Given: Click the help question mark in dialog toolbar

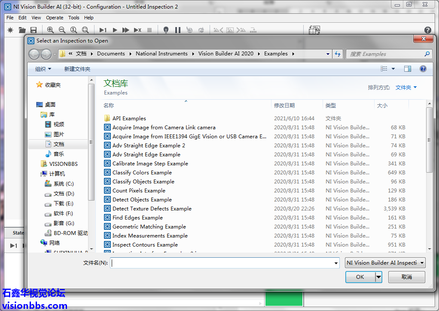Looking at the screenshot, I should (x=423, y=69).
